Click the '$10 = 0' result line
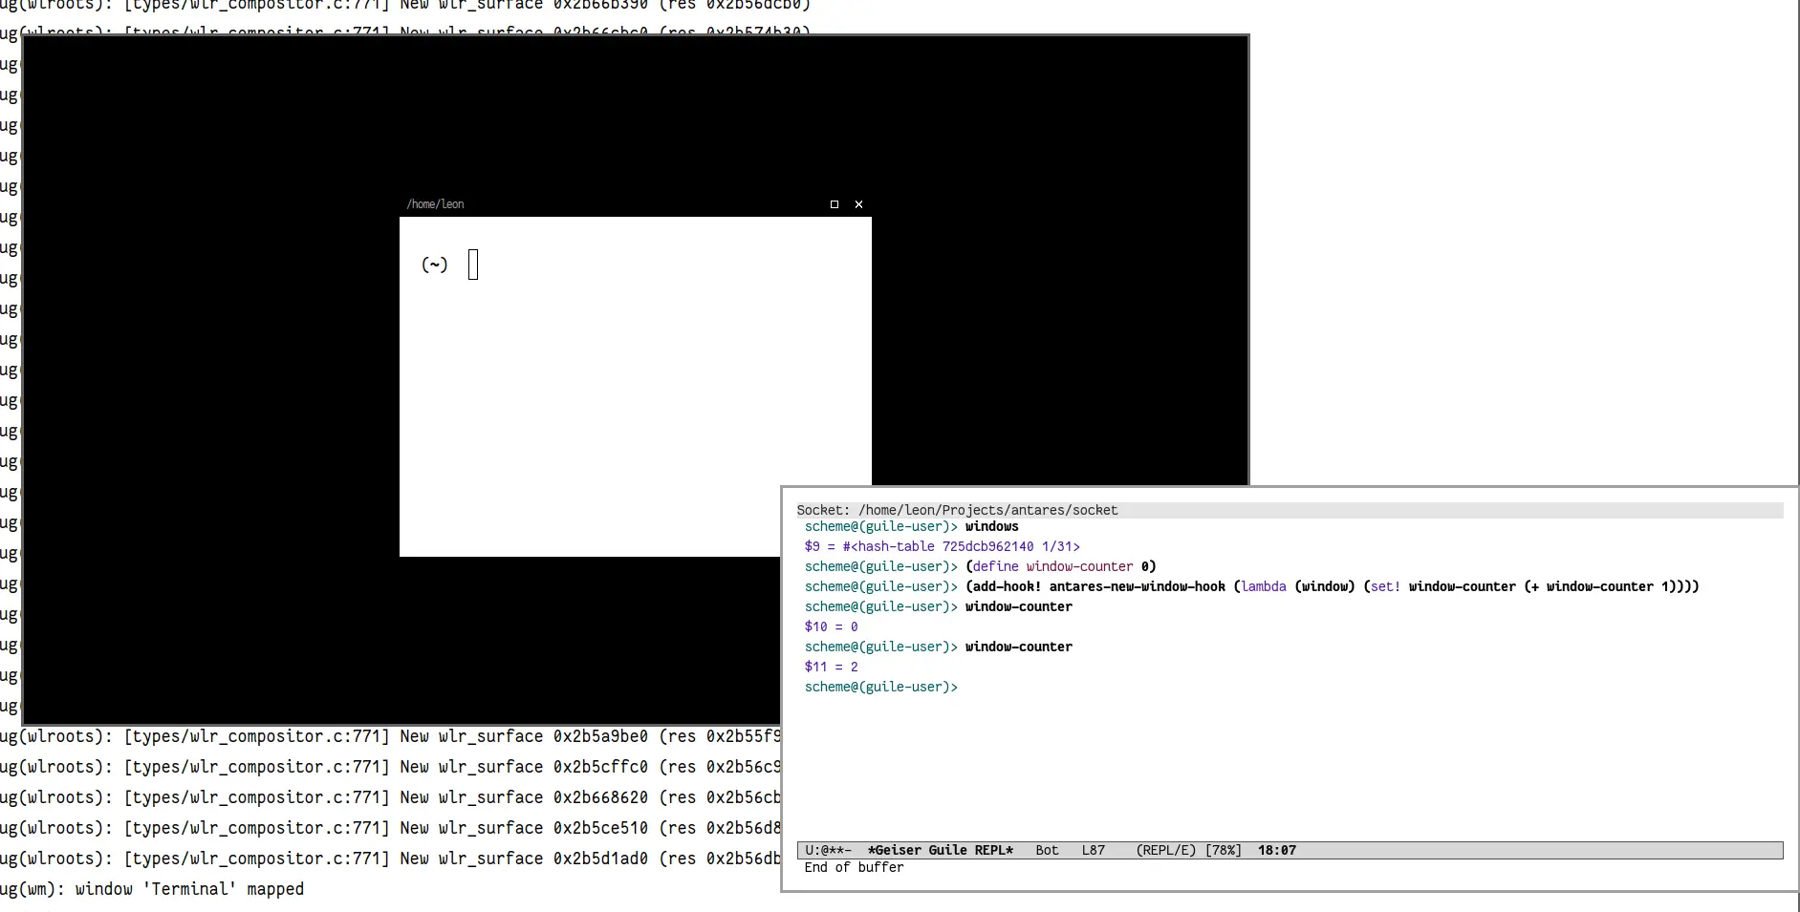 [x=832, y=626]
